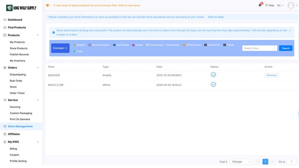Open Stock orders page
Screen dimensions: 299x168
pos(13,87)
